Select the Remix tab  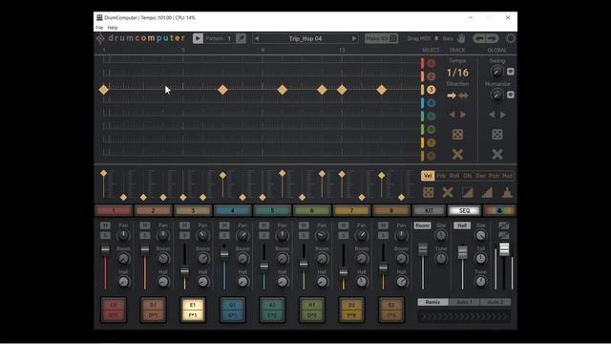[x=432, y=302]
